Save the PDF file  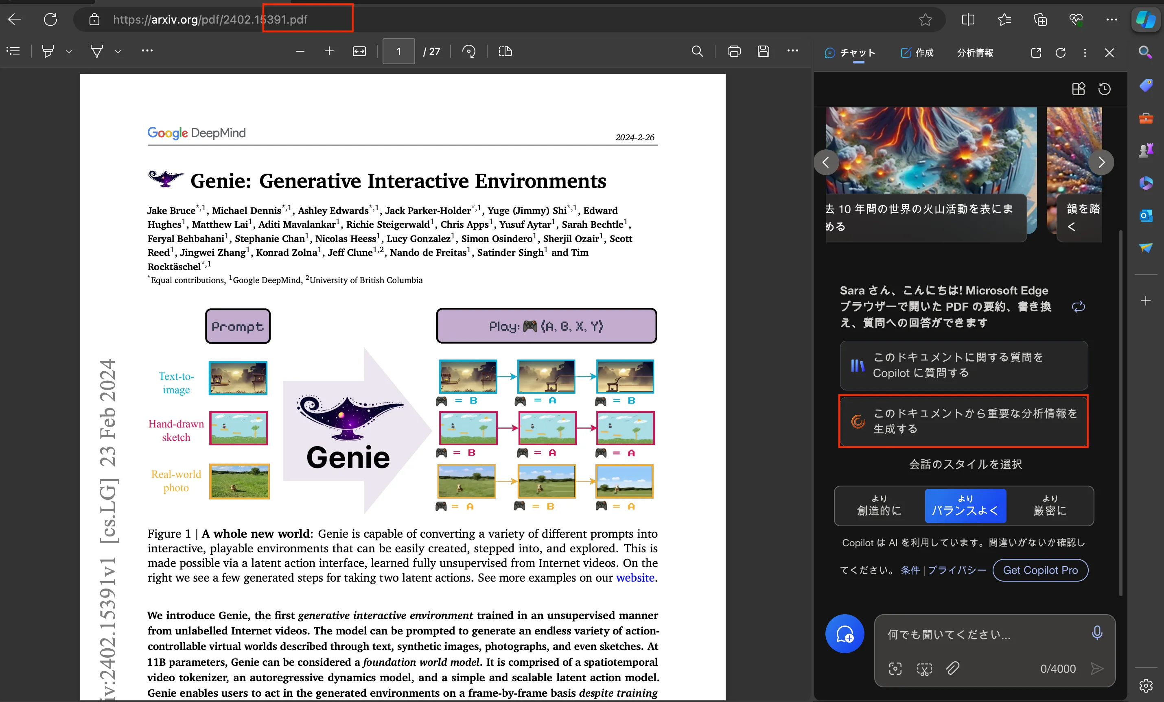(x=764, y=51)
